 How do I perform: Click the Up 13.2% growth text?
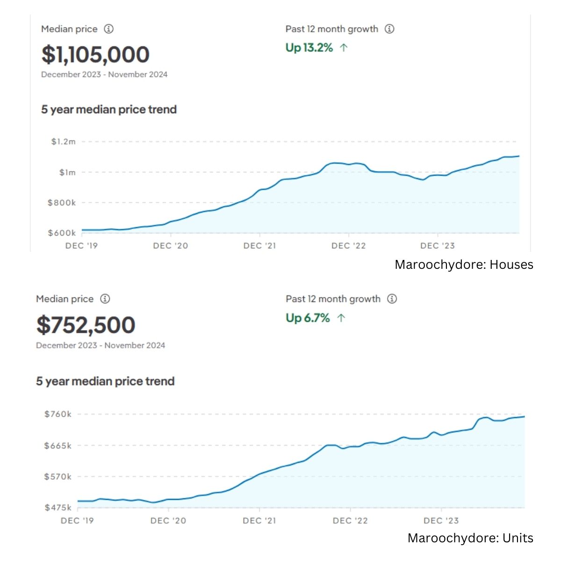[309, 48]
